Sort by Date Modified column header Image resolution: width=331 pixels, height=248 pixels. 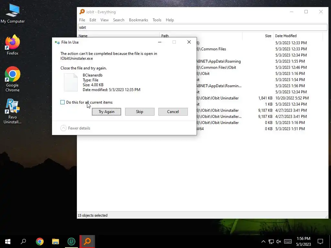(298, 36)
